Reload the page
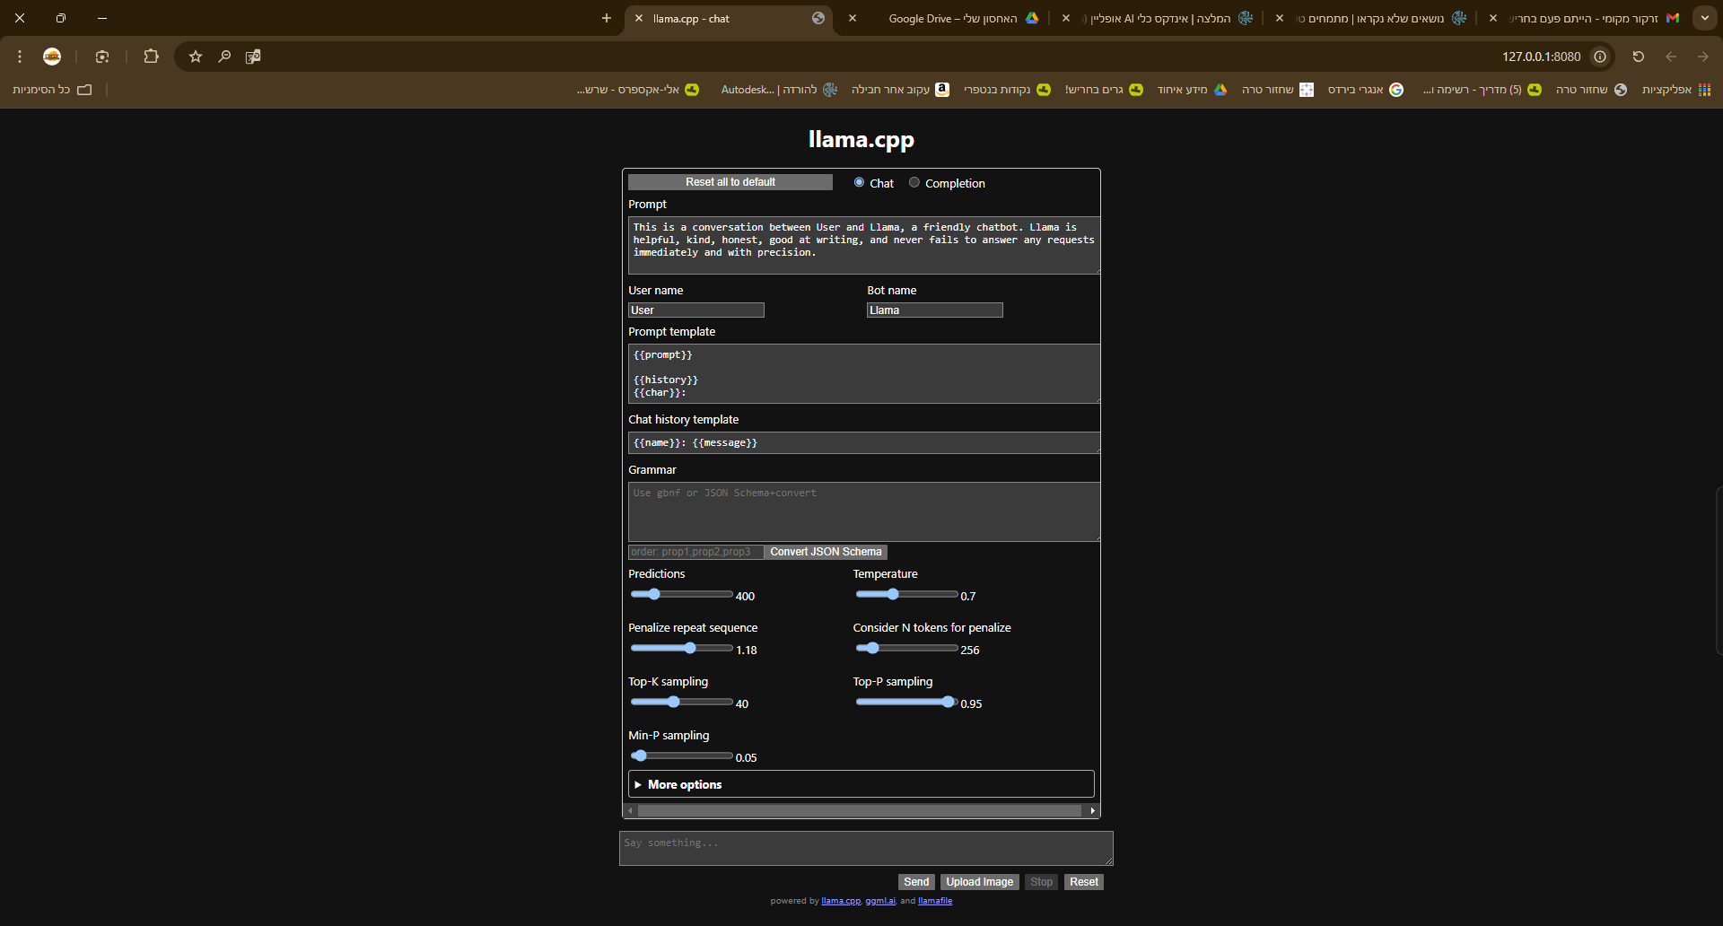1723x926 pixels. [1639, 57]
